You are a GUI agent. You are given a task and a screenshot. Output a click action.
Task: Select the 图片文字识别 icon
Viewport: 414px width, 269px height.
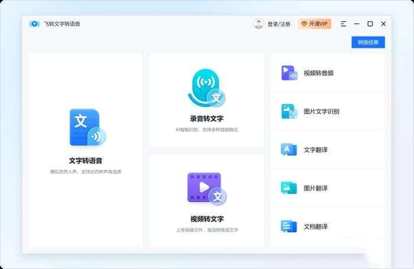click(x=289, y=111)
